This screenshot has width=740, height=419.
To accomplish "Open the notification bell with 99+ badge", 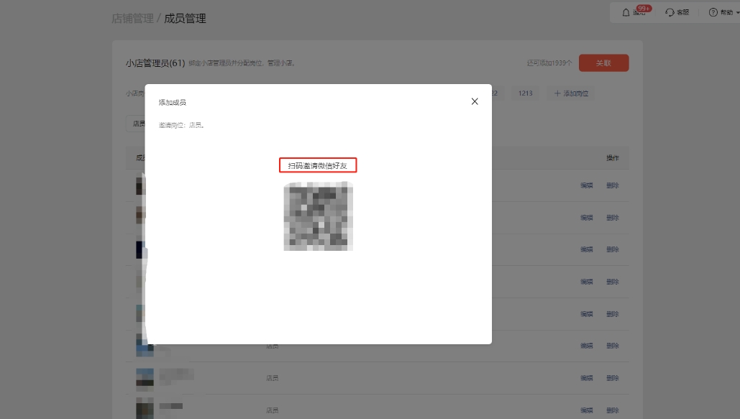I will pyautogui.click(x=635, y=12).
